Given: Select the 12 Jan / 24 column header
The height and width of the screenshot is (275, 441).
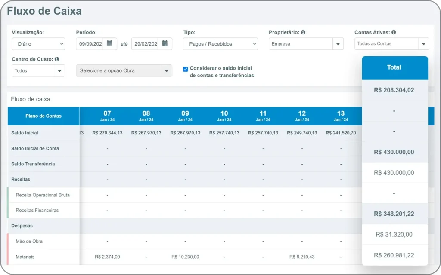Looking at the screenshot, I should pyautogui.click(x=302, y=116).
